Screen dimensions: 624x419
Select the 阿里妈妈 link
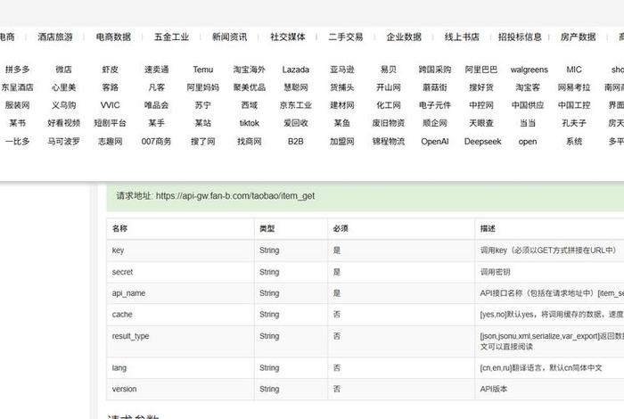point(203,87)
